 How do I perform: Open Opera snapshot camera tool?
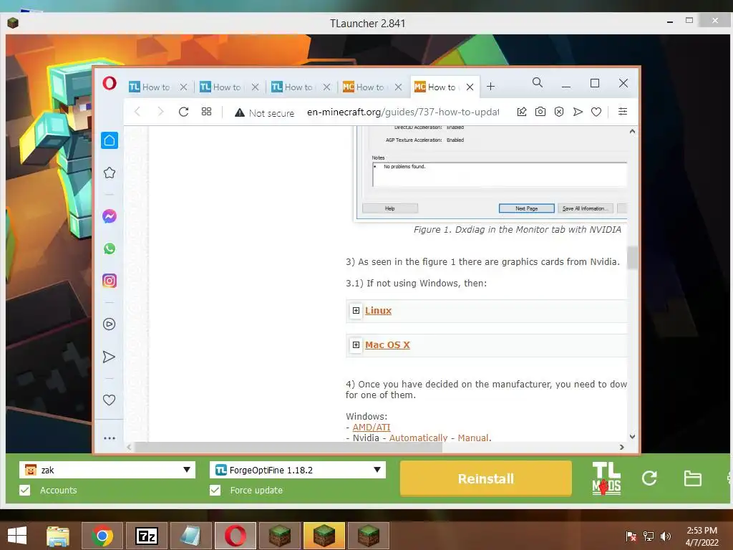click(x=540, y=111)
